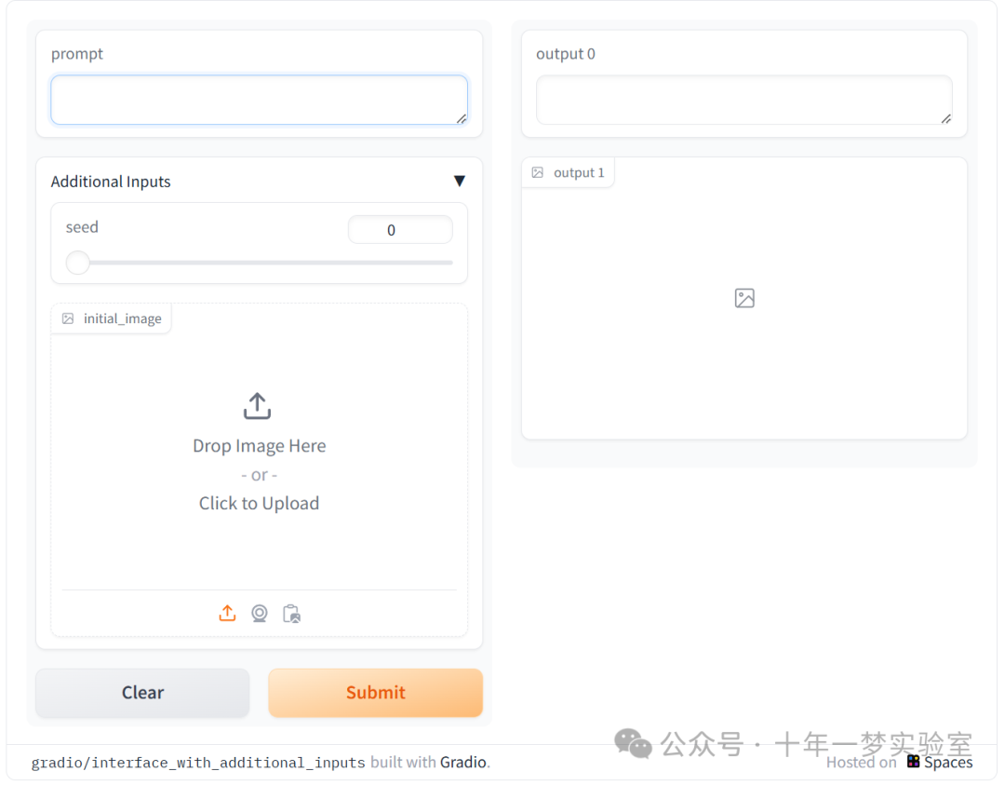Click the Additional Inputs header text
The width and height of the screenshot is (1005, 785).
click(x=111, y=182)
